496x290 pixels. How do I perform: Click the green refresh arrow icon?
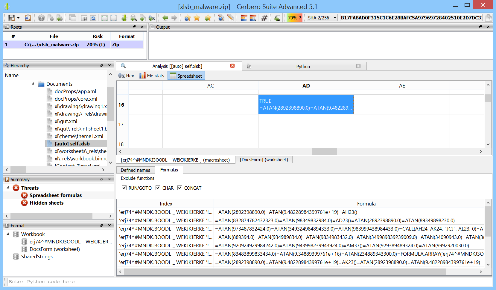[x=277, y=18]
